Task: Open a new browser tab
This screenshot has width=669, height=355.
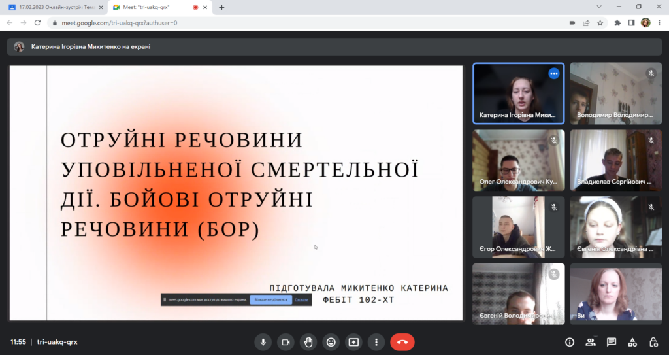Action: 221,7
